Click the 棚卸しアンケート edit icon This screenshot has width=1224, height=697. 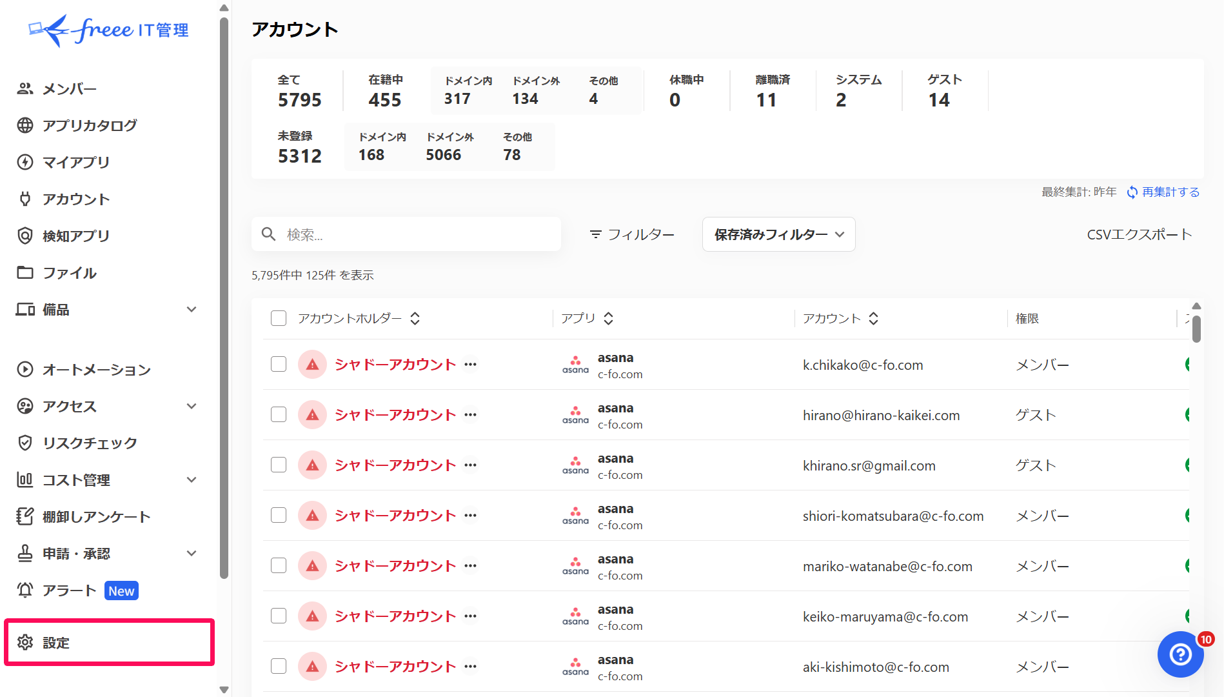coord(25,516)
